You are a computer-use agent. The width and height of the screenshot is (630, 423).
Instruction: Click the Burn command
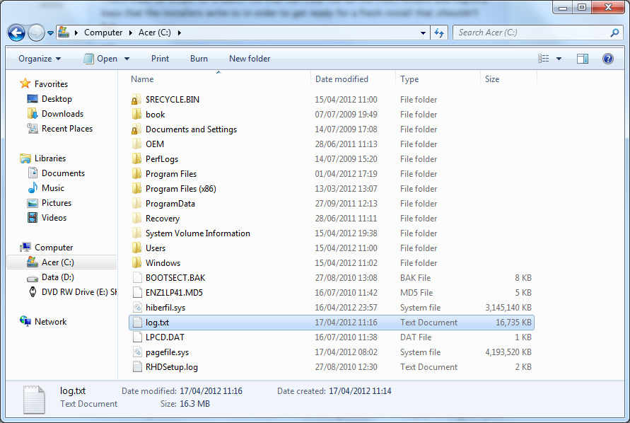point(199,59)
